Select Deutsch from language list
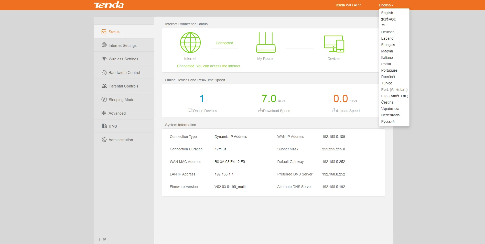Image resolution: width=485 pixels, height=244 pixels. [387, 32]
